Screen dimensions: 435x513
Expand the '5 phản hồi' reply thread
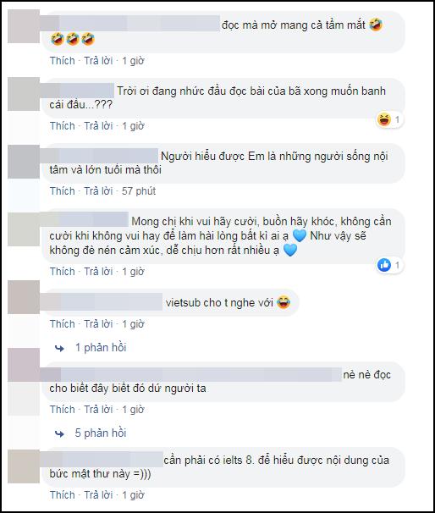pyautogui.click(x=101, y=433)
